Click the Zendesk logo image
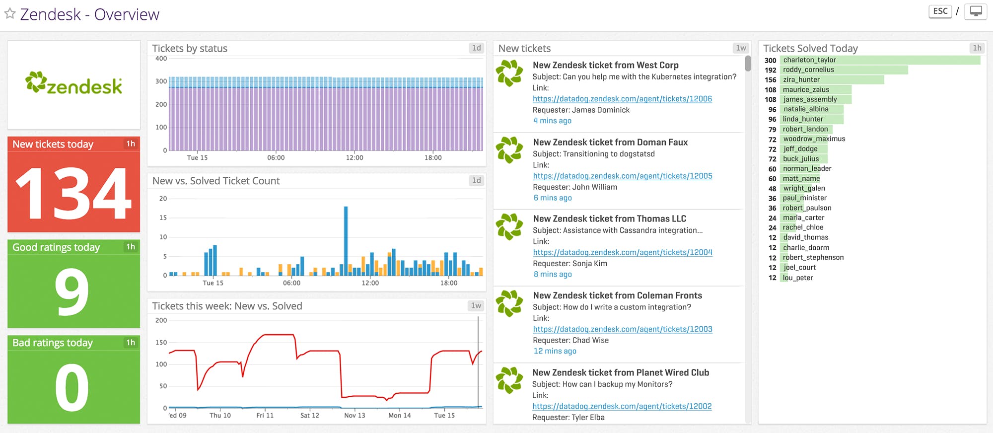Image resolution: width=993 pixels, height=433 pixels. pos(73,84)
